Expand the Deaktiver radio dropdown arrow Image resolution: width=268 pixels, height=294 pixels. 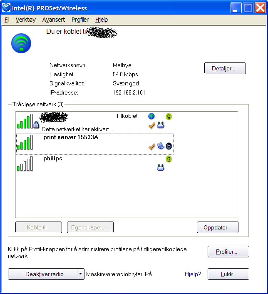click(81, 274)
